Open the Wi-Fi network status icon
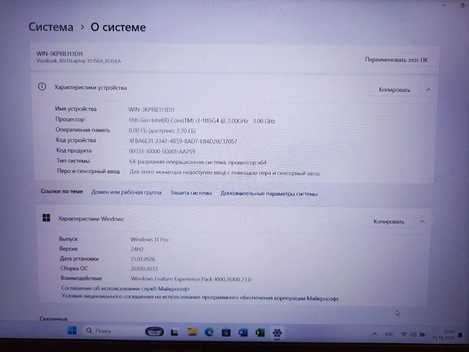The width and height of the screenshot is (469, 352). [x=404, y=334]
